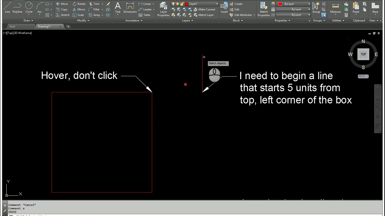Open a new drawing tab with plus
The image size is (385, 216).
coord(68,26)
